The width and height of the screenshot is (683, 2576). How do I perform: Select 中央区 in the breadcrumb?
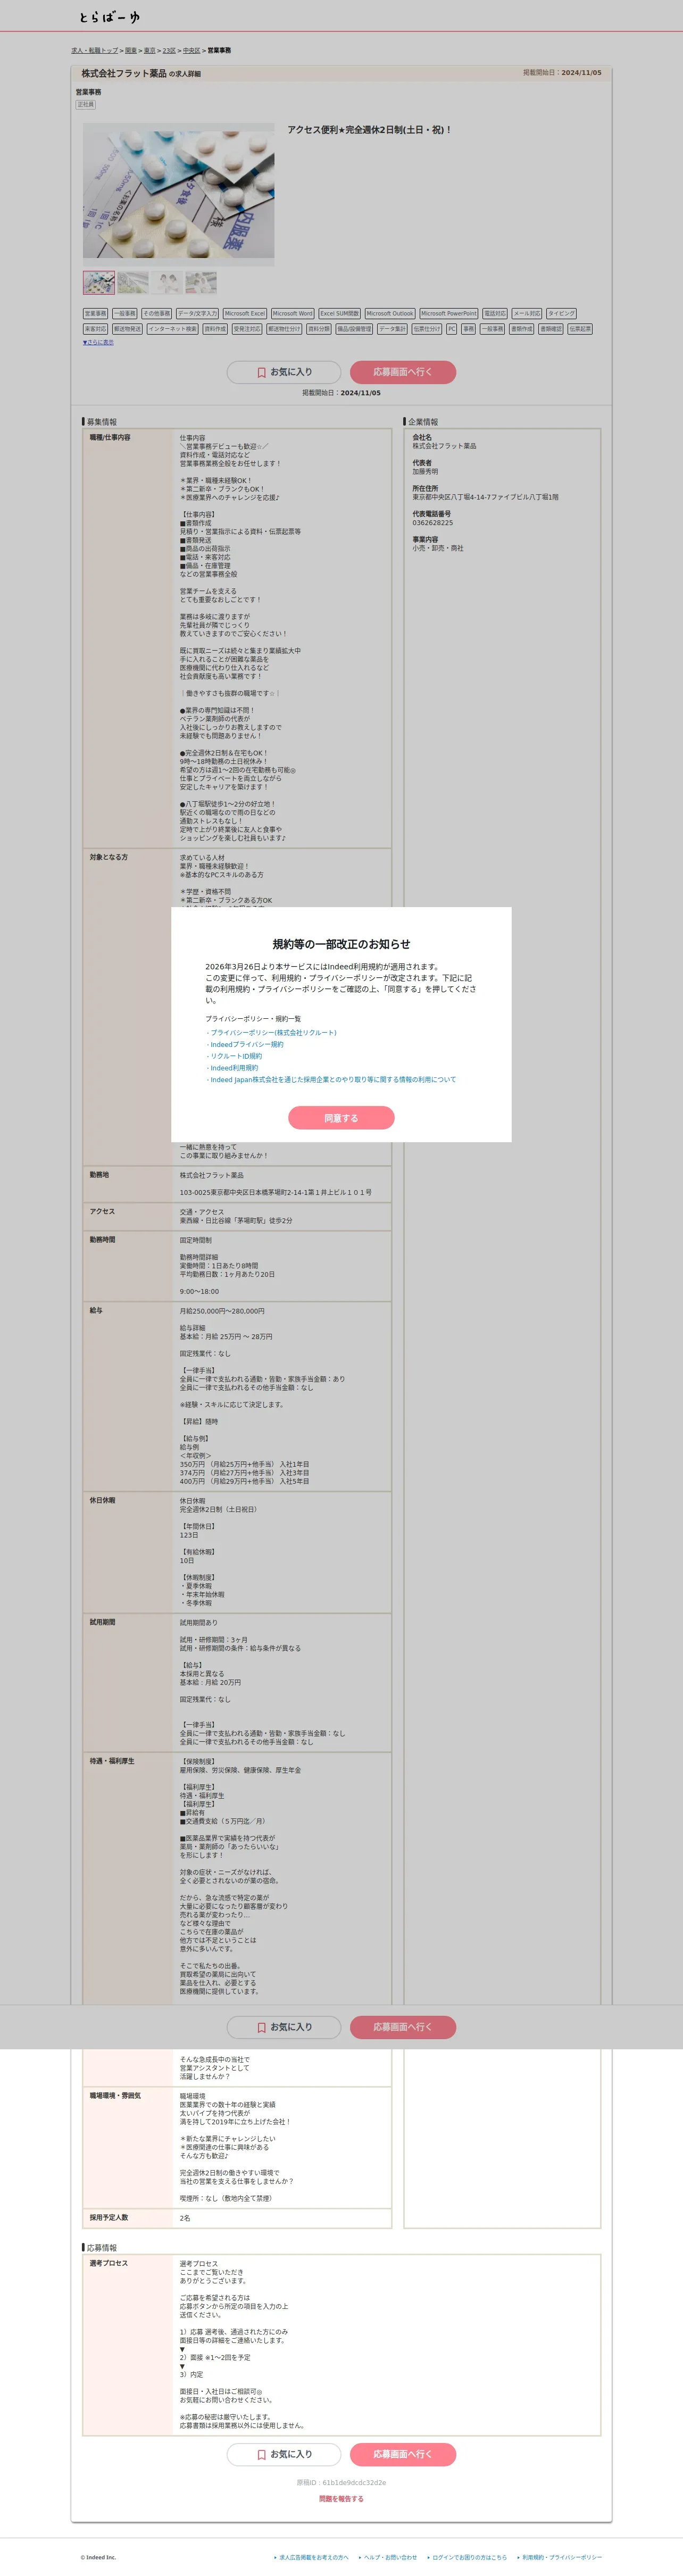[x=191, y=50]
